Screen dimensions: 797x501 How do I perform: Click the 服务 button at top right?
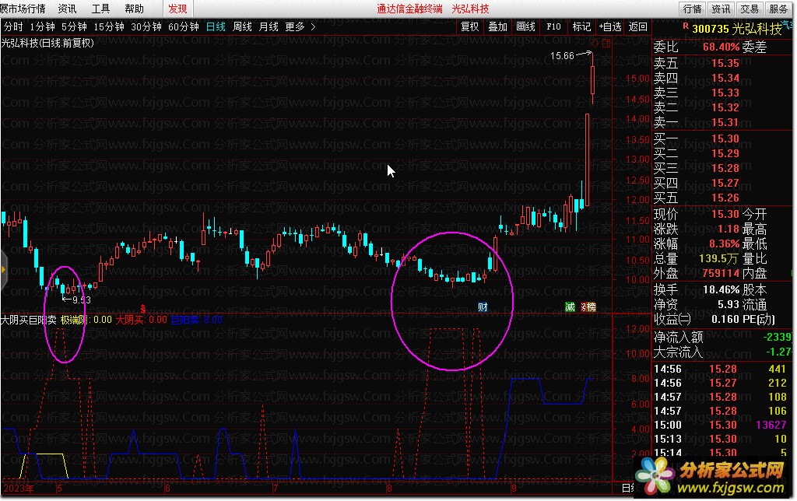[x=778, y=9]
